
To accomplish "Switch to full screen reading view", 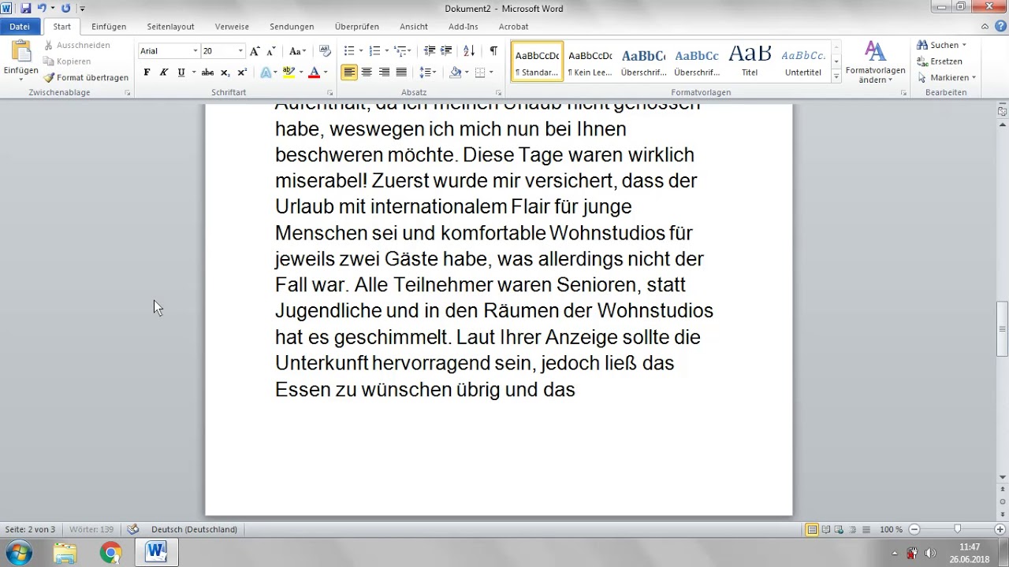I will click(x=825, y=530).
